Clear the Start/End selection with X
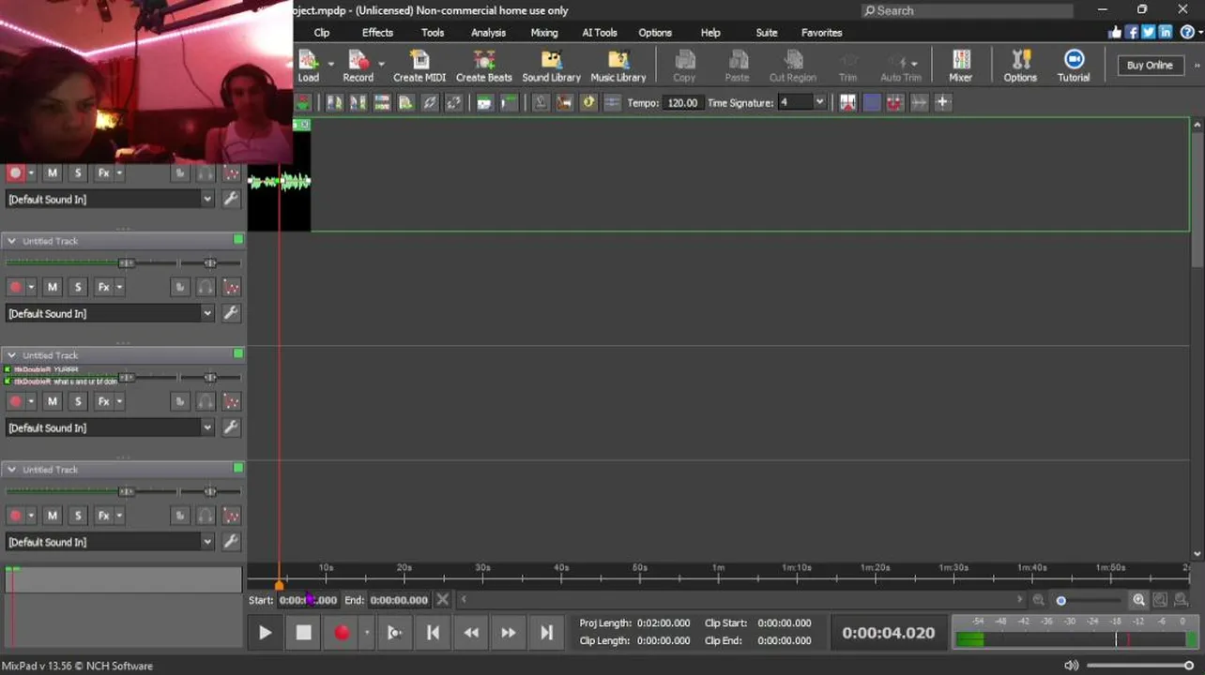The height and width of the screenshot is (675, 1205). pyautogui.click(x=443, y=600)
